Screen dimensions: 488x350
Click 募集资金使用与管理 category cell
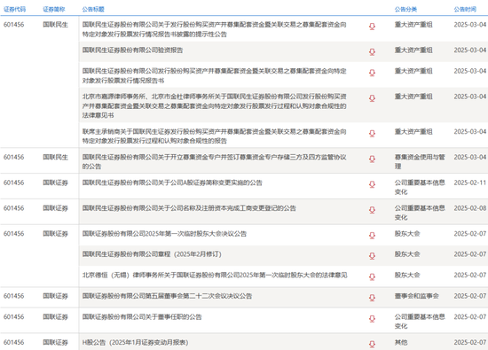point(420,161)
